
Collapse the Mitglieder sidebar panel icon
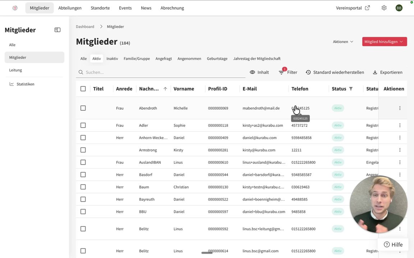click(x=57, y=30)
